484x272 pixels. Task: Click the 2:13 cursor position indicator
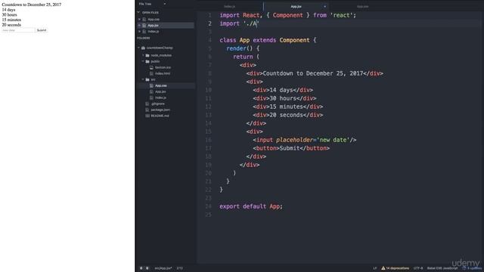click(x=180, y=268)
